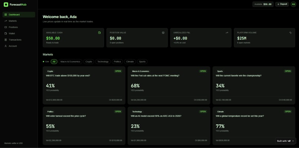
Task: Open the AQ user avatar
Action: pyautogui.click(x=293, y=4)
